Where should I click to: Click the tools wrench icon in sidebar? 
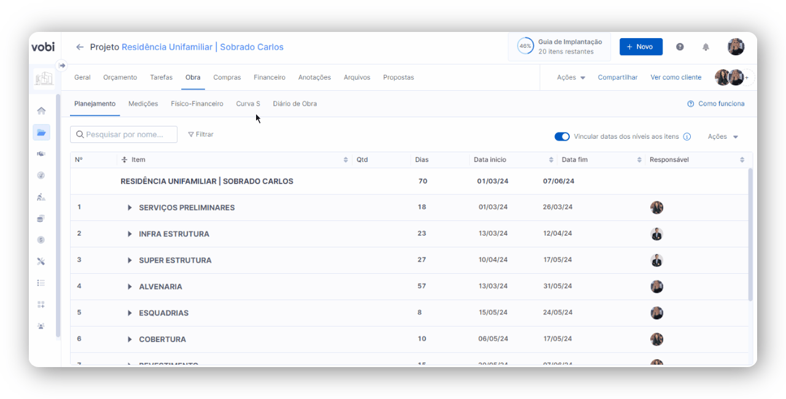pos(41,261)
